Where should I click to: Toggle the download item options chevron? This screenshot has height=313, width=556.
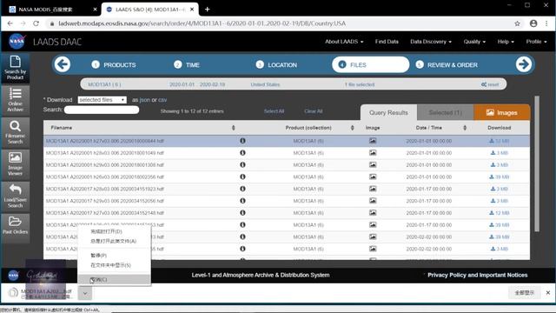point(85,293)
